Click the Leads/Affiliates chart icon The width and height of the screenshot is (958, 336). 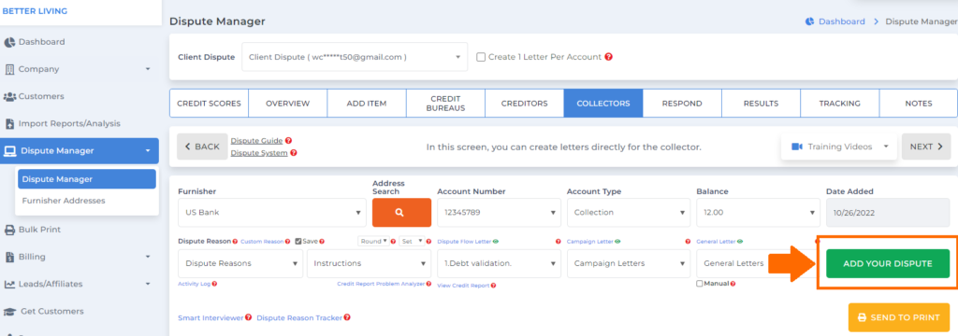pos(9,284)
